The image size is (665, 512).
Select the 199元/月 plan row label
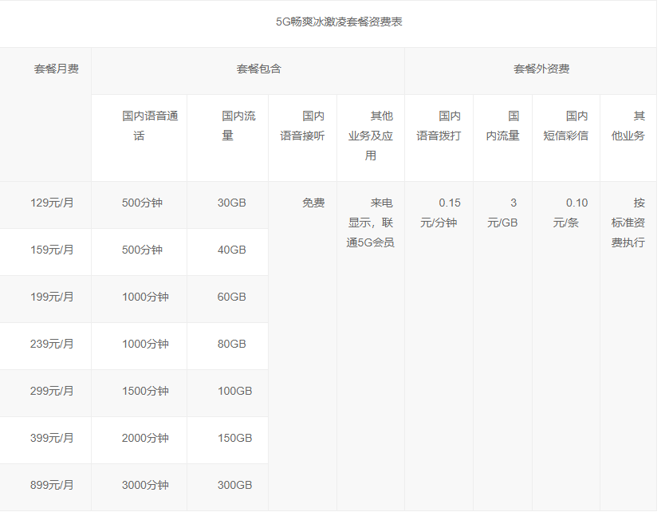pos(52,297)
